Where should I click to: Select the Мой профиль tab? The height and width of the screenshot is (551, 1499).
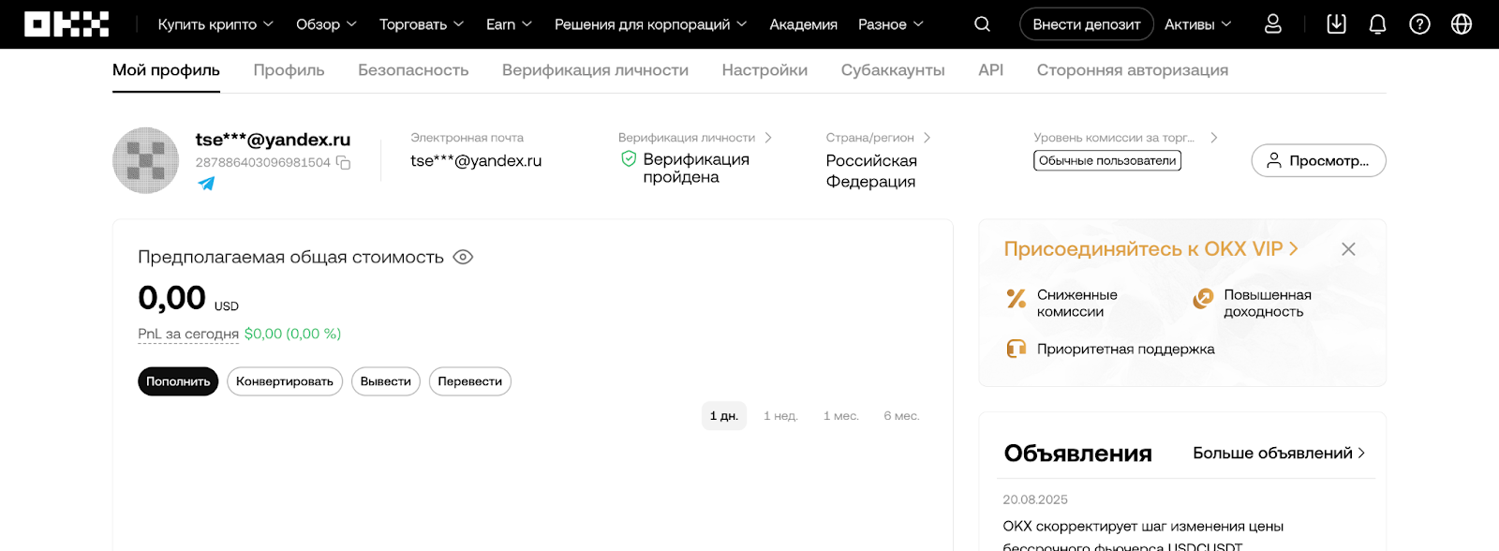(x=166, y=70)
